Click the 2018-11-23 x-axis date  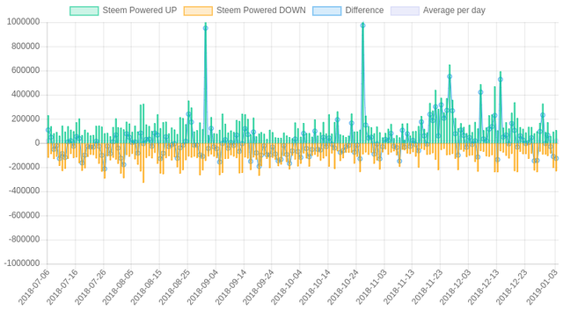click(x=427, y=287)
